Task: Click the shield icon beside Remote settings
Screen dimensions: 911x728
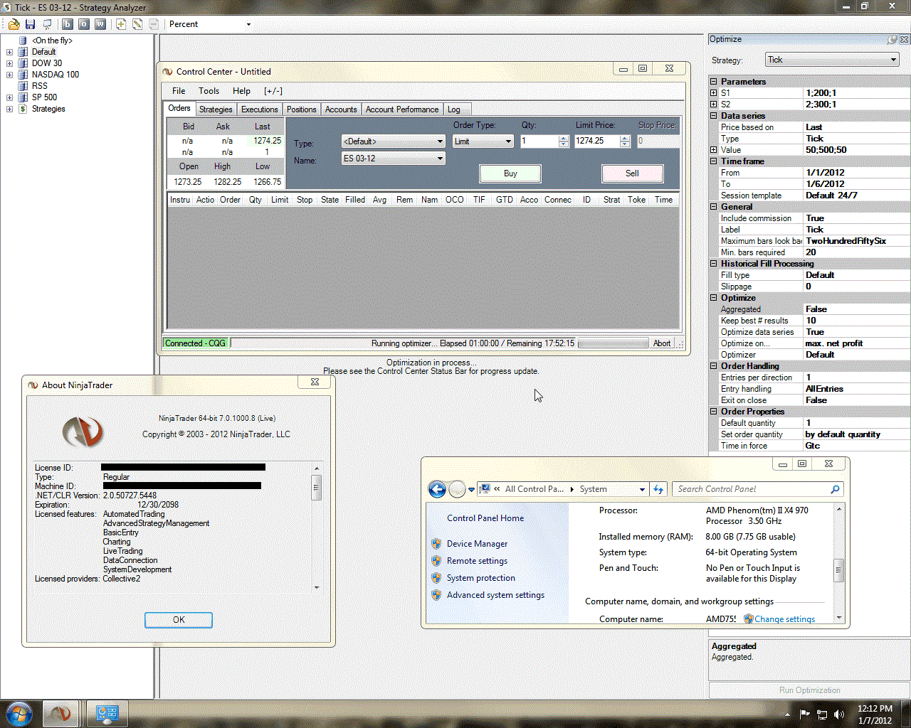Action: click(x=436, y=561)
